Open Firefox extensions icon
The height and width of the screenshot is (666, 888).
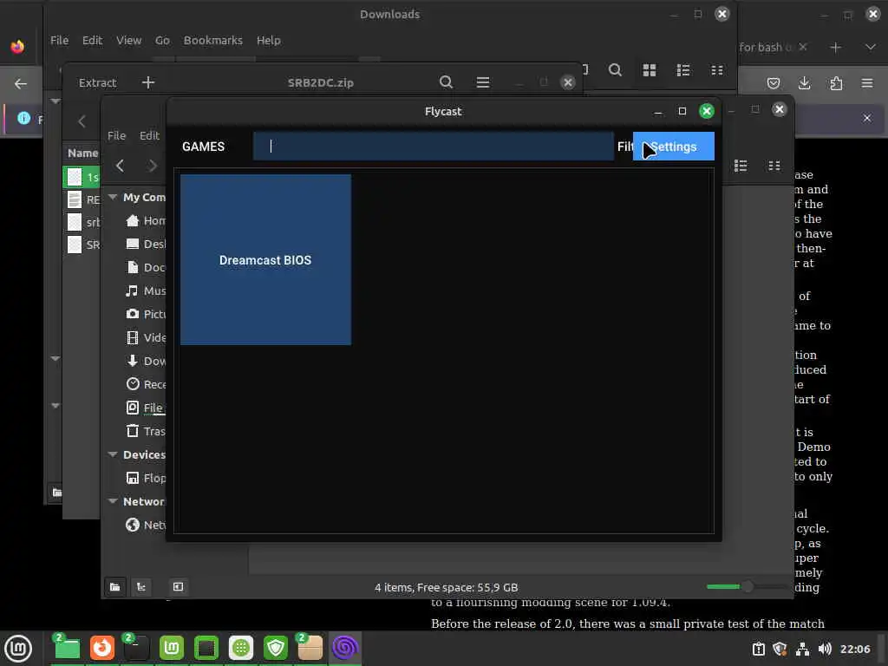(836, 84)
